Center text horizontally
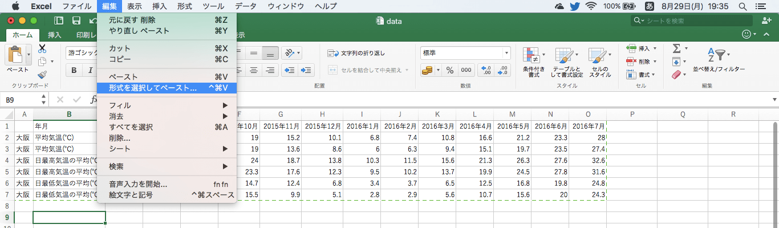 (254, 70)
